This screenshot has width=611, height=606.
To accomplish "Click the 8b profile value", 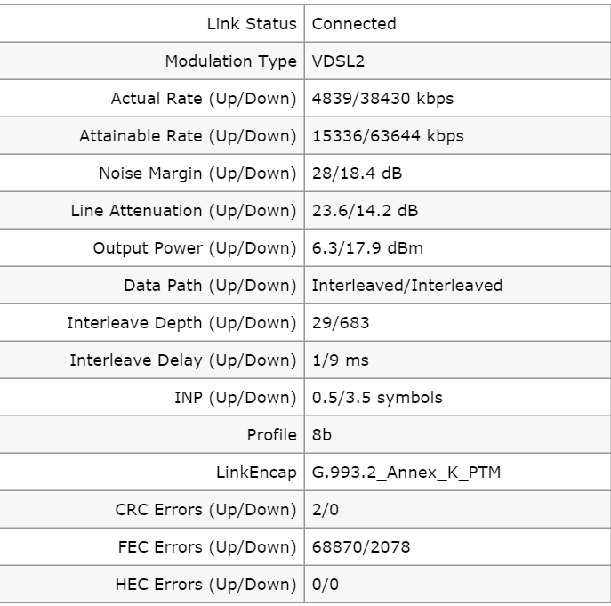I will 322,435.
